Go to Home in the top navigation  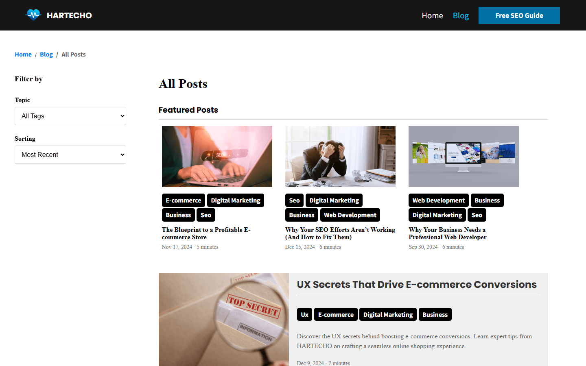(x=432, y=15)
